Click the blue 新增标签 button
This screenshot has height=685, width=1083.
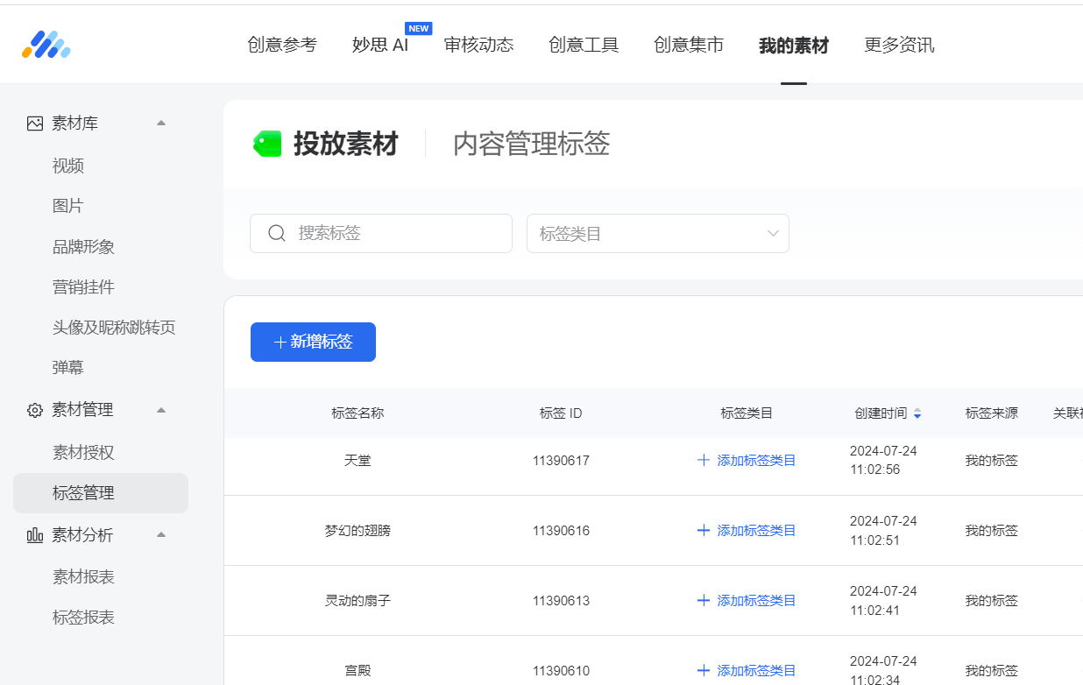pos(313,342)
